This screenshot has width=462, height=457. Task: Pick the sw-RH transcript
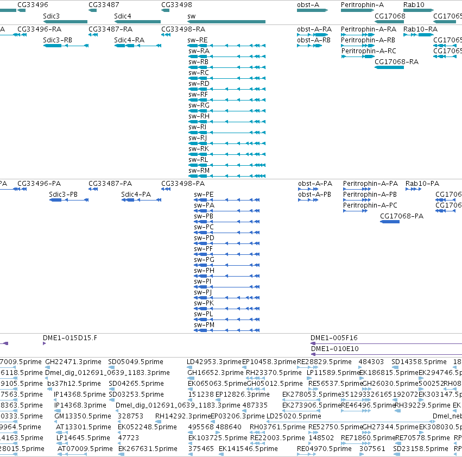click(227, 122)
